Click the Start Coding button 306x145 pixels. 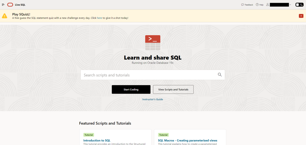[x=131, y=89]
